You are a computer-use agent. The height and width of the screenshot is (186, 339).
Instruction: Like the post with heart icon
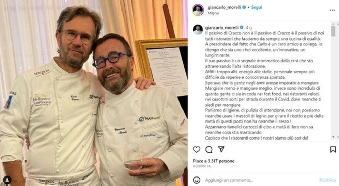click(196, 149)
